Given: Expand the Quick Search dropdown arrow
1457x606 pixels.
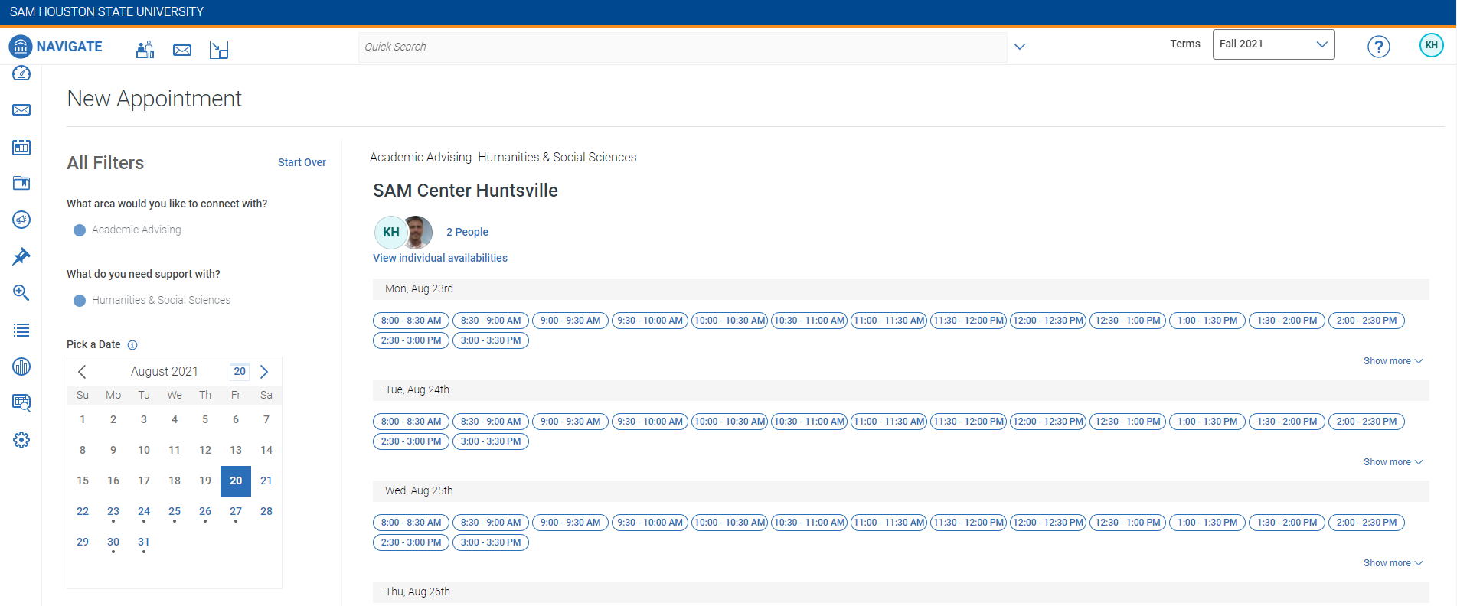Looking at the screenshot, I should coord(1019,47).
